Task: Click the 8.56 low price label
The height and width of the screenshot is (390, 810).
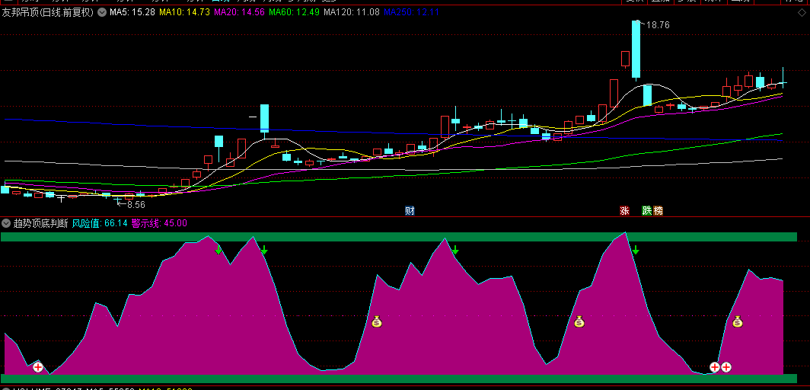Action: [134, 205]
